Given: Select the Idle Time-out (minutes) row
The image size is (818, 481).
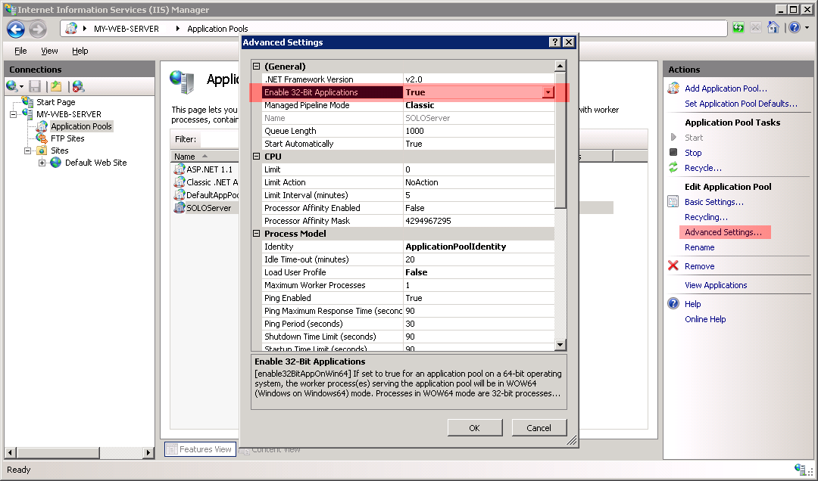Looking at the screenshot, I should click(408, 259).
